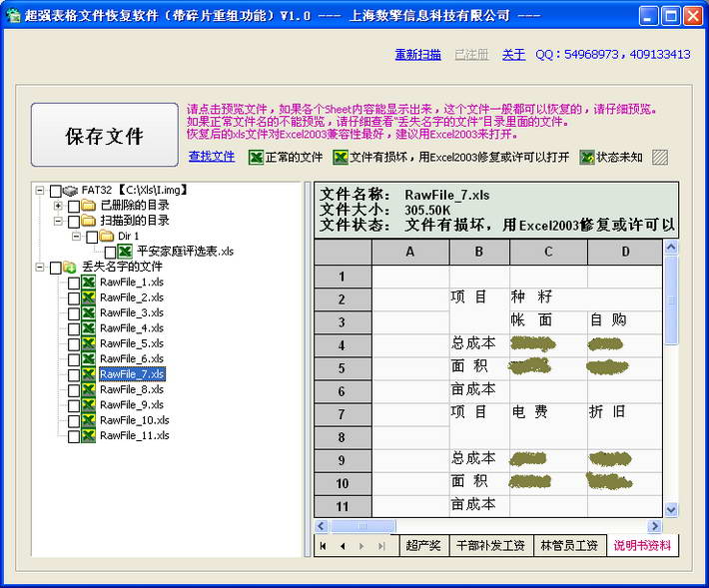Image resolution: width=709 pixels, height=588 pixels.
Task: Click the Excel icon beside RawFile_11.xls
Action: point(88,435)
